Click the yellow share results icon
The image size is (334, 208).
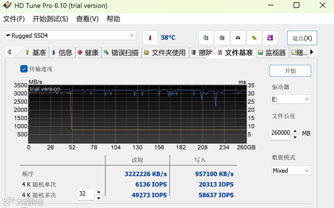point(254,38)
